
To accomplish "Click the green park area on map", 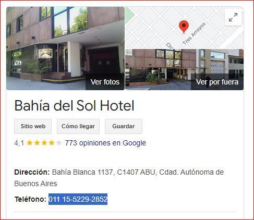I will [x=128, y=13].
